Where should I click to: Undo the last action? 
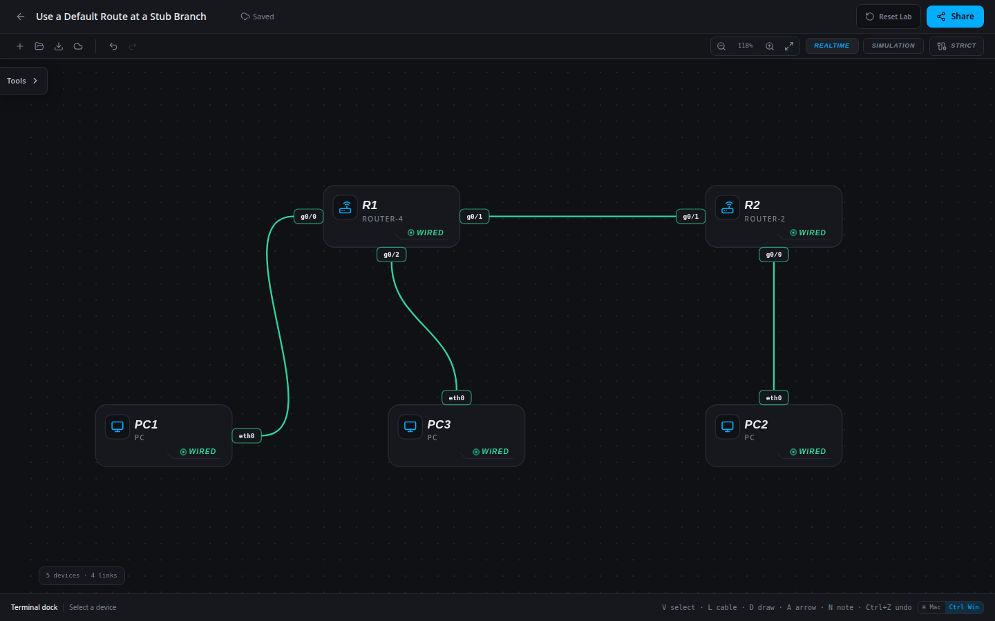[x=113, y=46]
